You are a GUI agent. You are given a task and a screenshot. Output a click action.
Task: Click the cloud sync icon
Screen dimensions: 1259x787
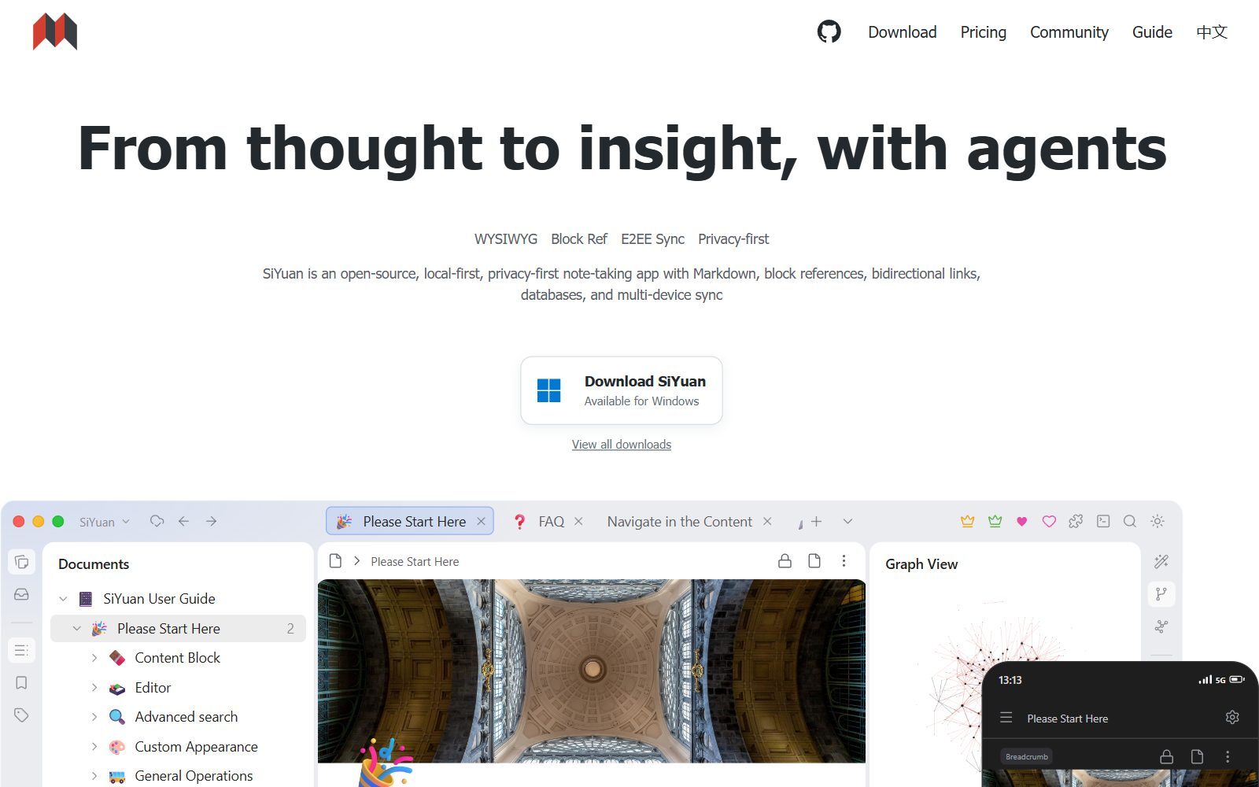point(157,521)
